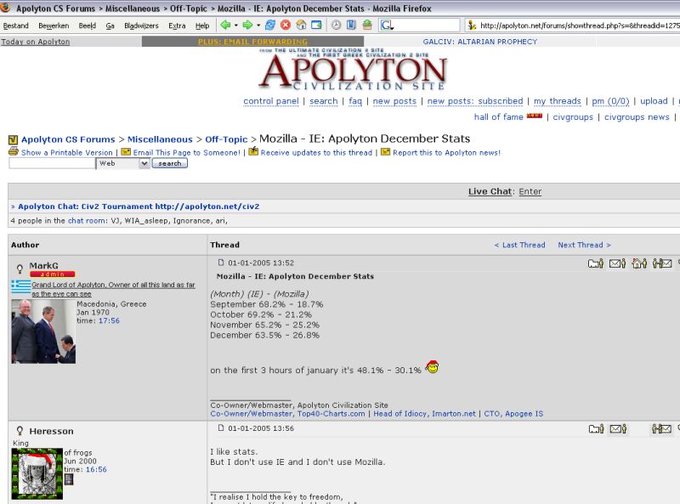The width and height of the screenshot is (680, 504).
Task: Click the Home toolbar icon
Action: pyautogui.click(x=301, y=25)
